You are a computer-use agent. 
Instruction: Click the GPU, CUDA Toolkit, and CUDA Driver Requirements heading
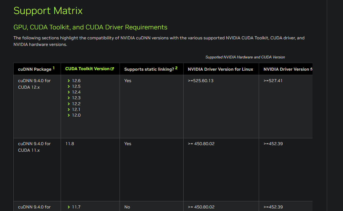90,27
